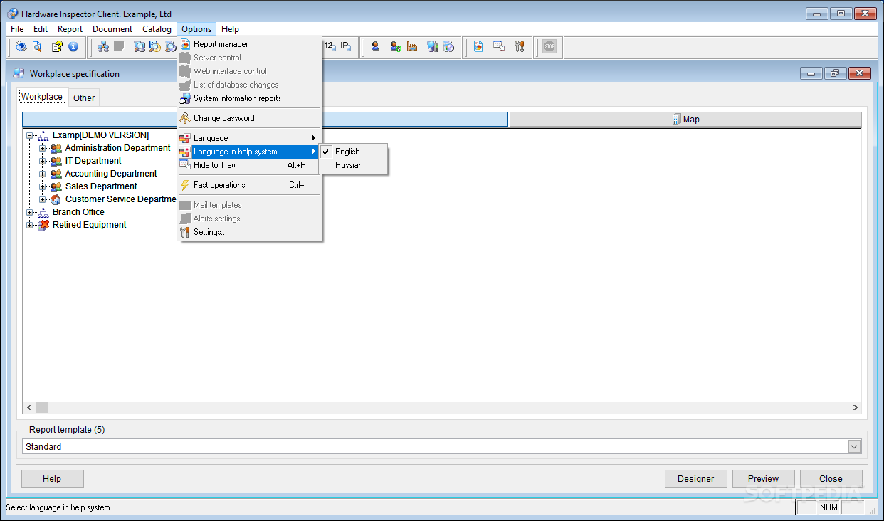Open the Report template dropdown arrow
Screen dimensions: 884x521
(x=854, y=446)
